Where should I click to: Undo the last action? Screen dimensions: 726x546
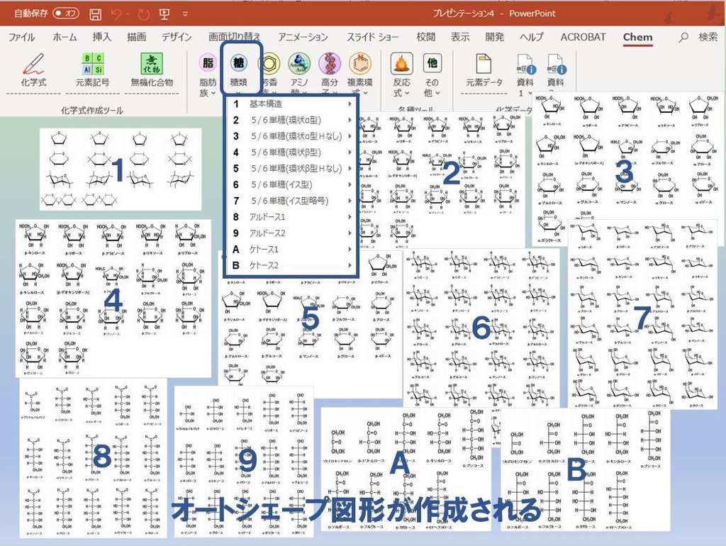[x=116, y=14]
